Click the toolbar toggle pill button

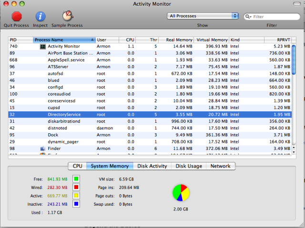point(296,4)
